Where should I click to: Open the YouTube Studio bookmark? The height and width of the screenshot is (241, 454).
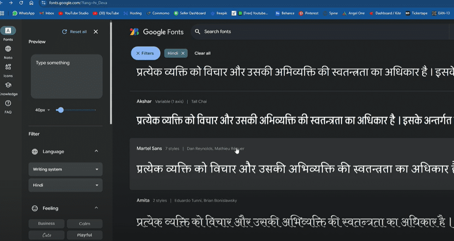tap(73, 13)
